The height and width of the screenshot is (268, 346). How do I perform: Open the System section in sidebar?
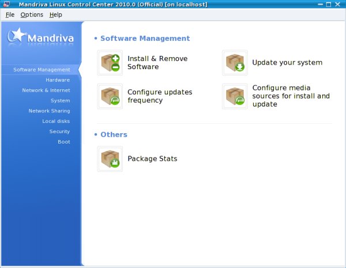[60, 101]
